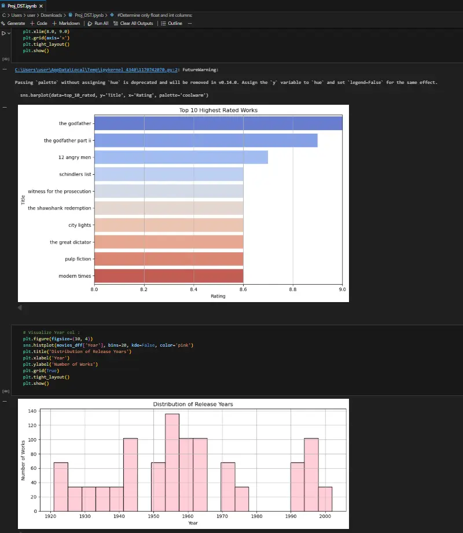463x533 pixels.
Task: Run the current code cell with the play icon
Action: pos(4,33)
